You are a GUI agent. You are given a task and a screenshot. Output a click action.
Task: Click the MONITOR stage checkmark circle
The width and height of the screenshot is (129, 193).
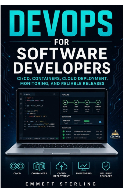[x=98, y=102]
